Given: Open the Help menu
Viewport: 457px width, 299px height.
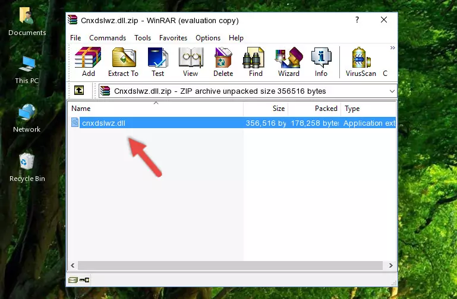Looking at the screenshot, I should pyautogui.click(x=236, y=38).
